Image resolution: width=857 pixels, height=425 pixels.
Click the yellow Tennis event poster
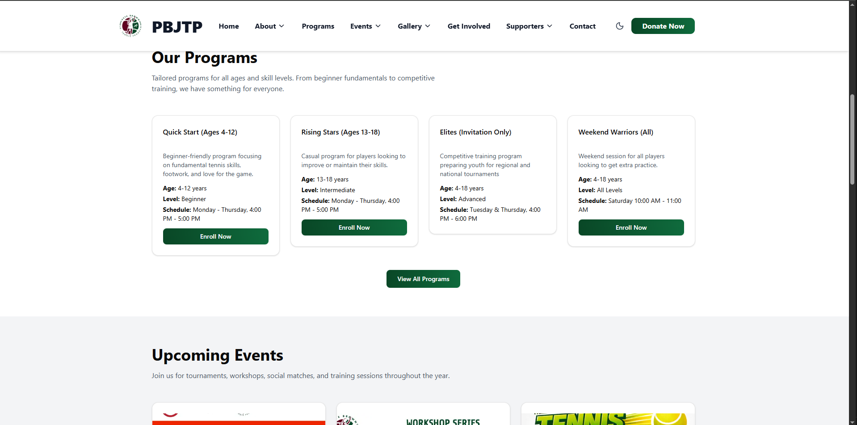pos(608,413)
